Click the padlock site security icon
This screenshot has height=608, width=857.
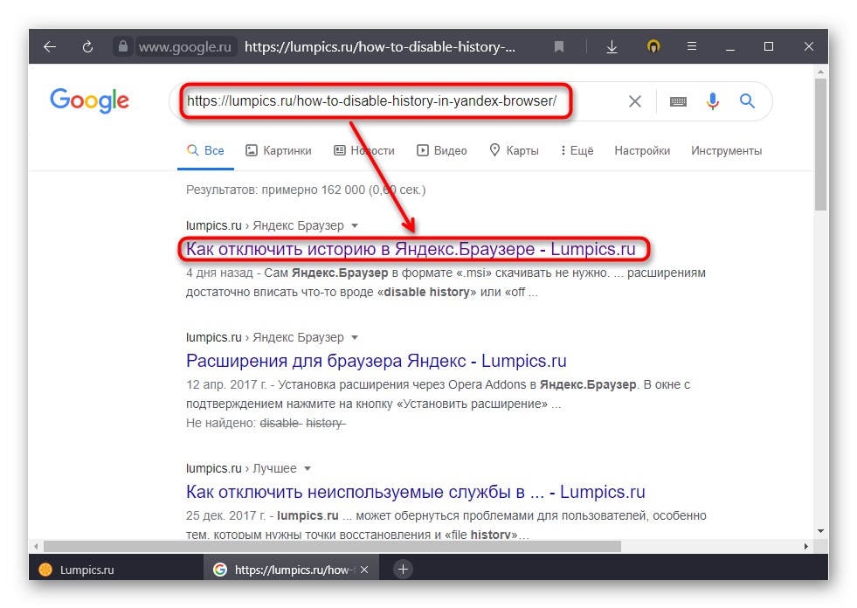[123, 46]
